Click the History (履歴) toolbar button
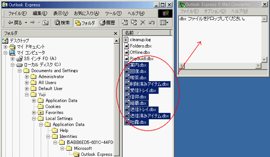 tap(107, 22)
